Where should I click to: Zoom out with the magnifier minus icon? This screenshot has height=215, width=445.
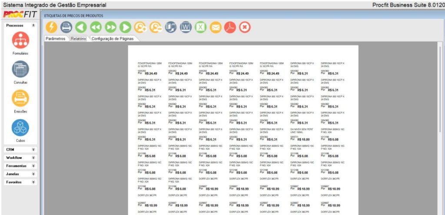click(x=156, y=27)
